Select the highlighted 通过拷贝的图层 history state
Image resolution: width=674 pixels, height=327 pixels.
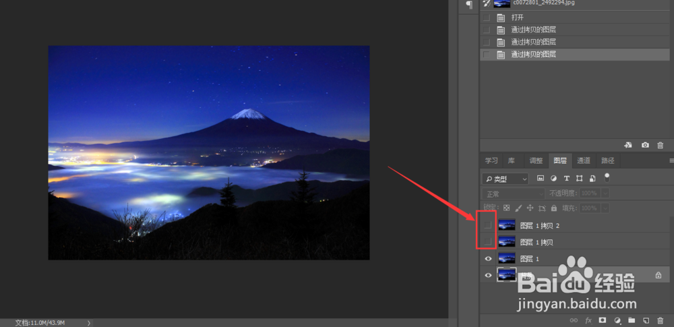point(574,54)
